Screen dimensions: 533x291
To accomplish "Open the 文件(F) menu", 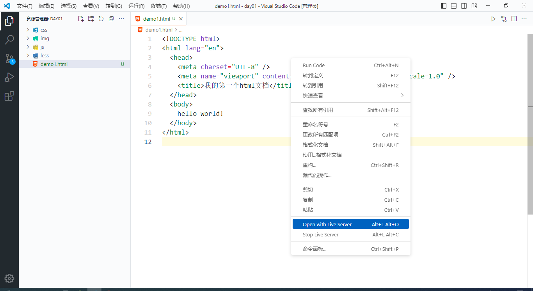I will tap(25, 6).
